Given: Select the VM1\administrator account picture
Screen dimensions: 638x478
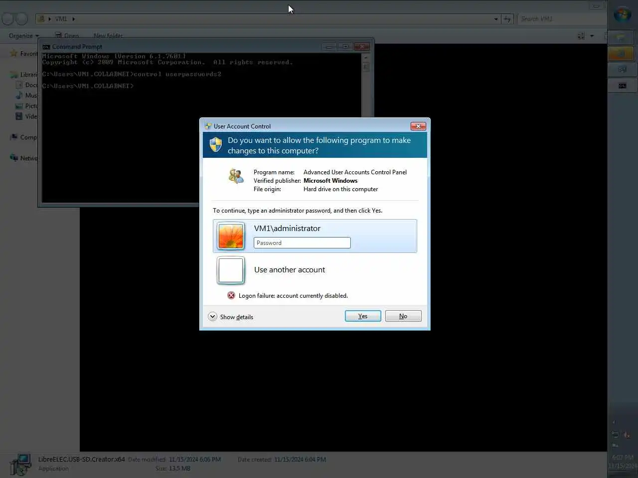Looking at the screenshot, I should 231,236.
